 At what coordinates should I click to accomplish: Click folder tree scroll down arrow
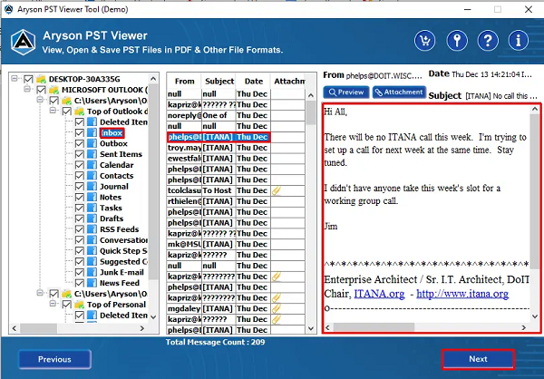pos(153,317)
